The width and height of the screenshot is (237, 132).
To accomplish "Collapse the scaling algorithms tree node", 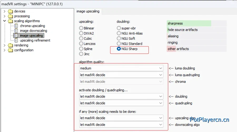I will tap(4, 21).
